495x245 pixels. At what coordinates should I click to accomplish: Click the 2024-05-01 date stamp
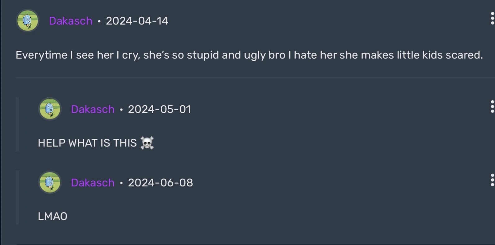click(x=159, y=109)
